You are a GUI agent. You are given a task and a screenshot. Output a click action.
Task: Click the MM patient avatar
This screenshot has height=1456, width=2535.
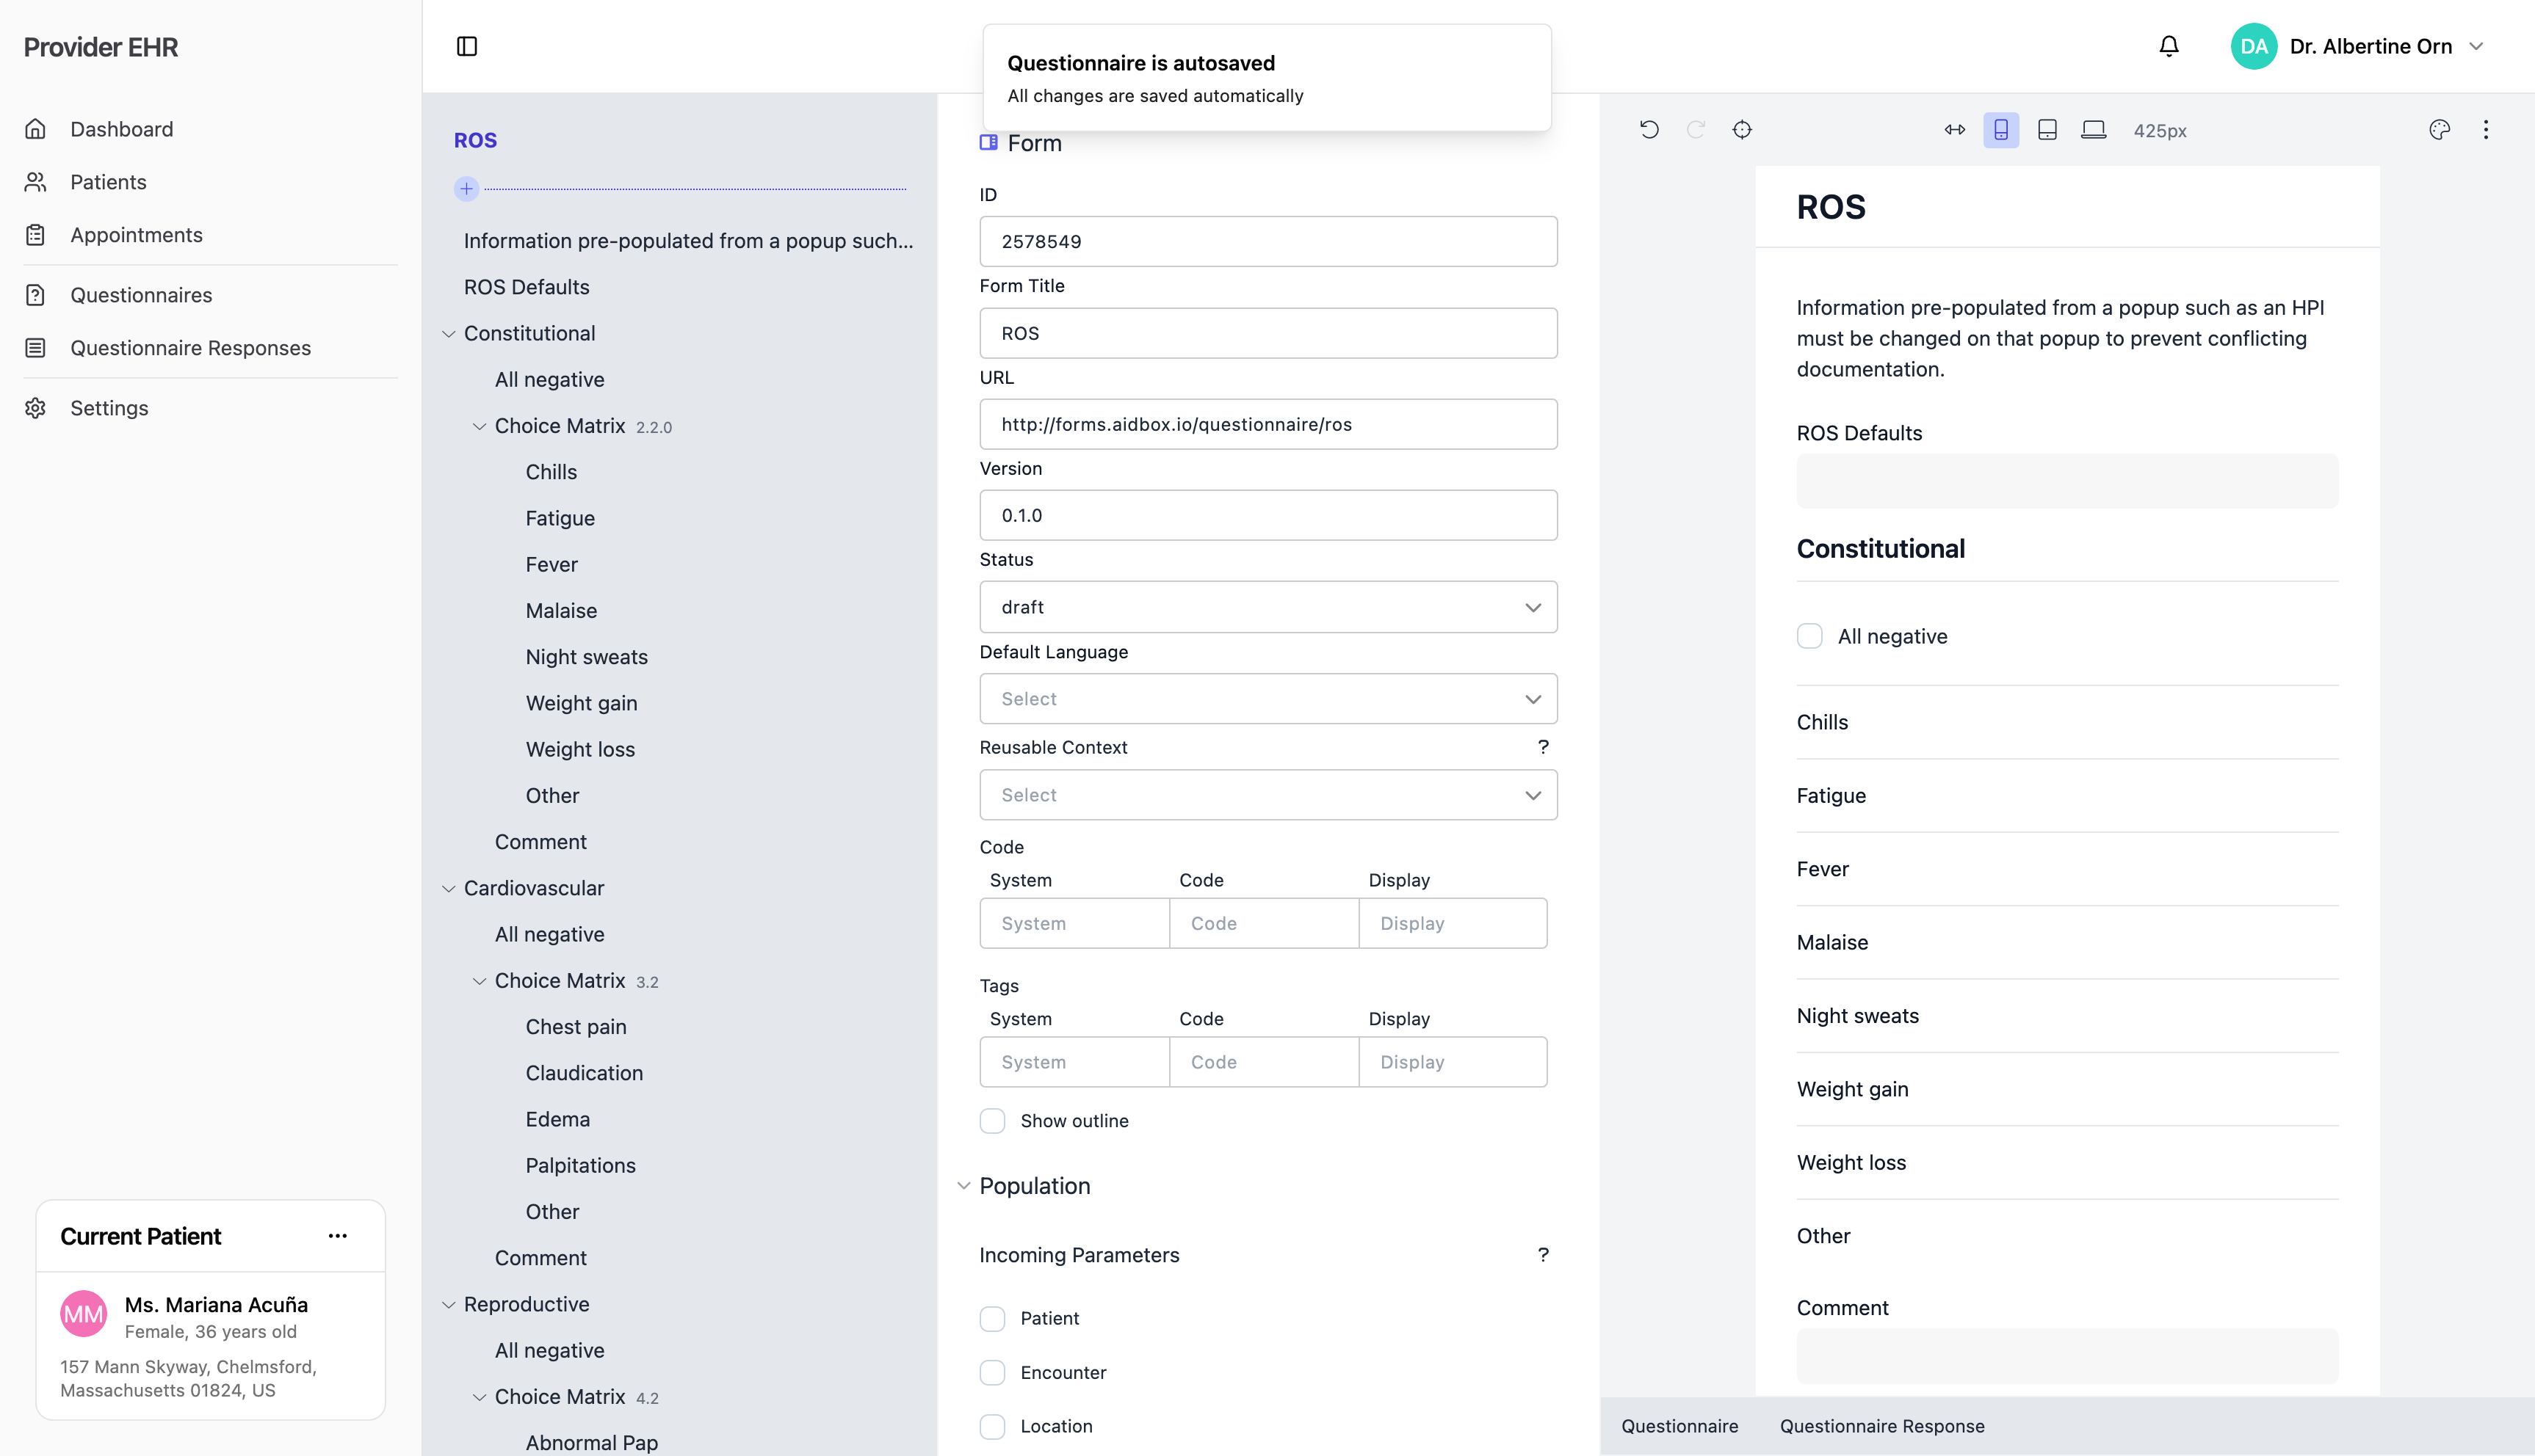84,1314
